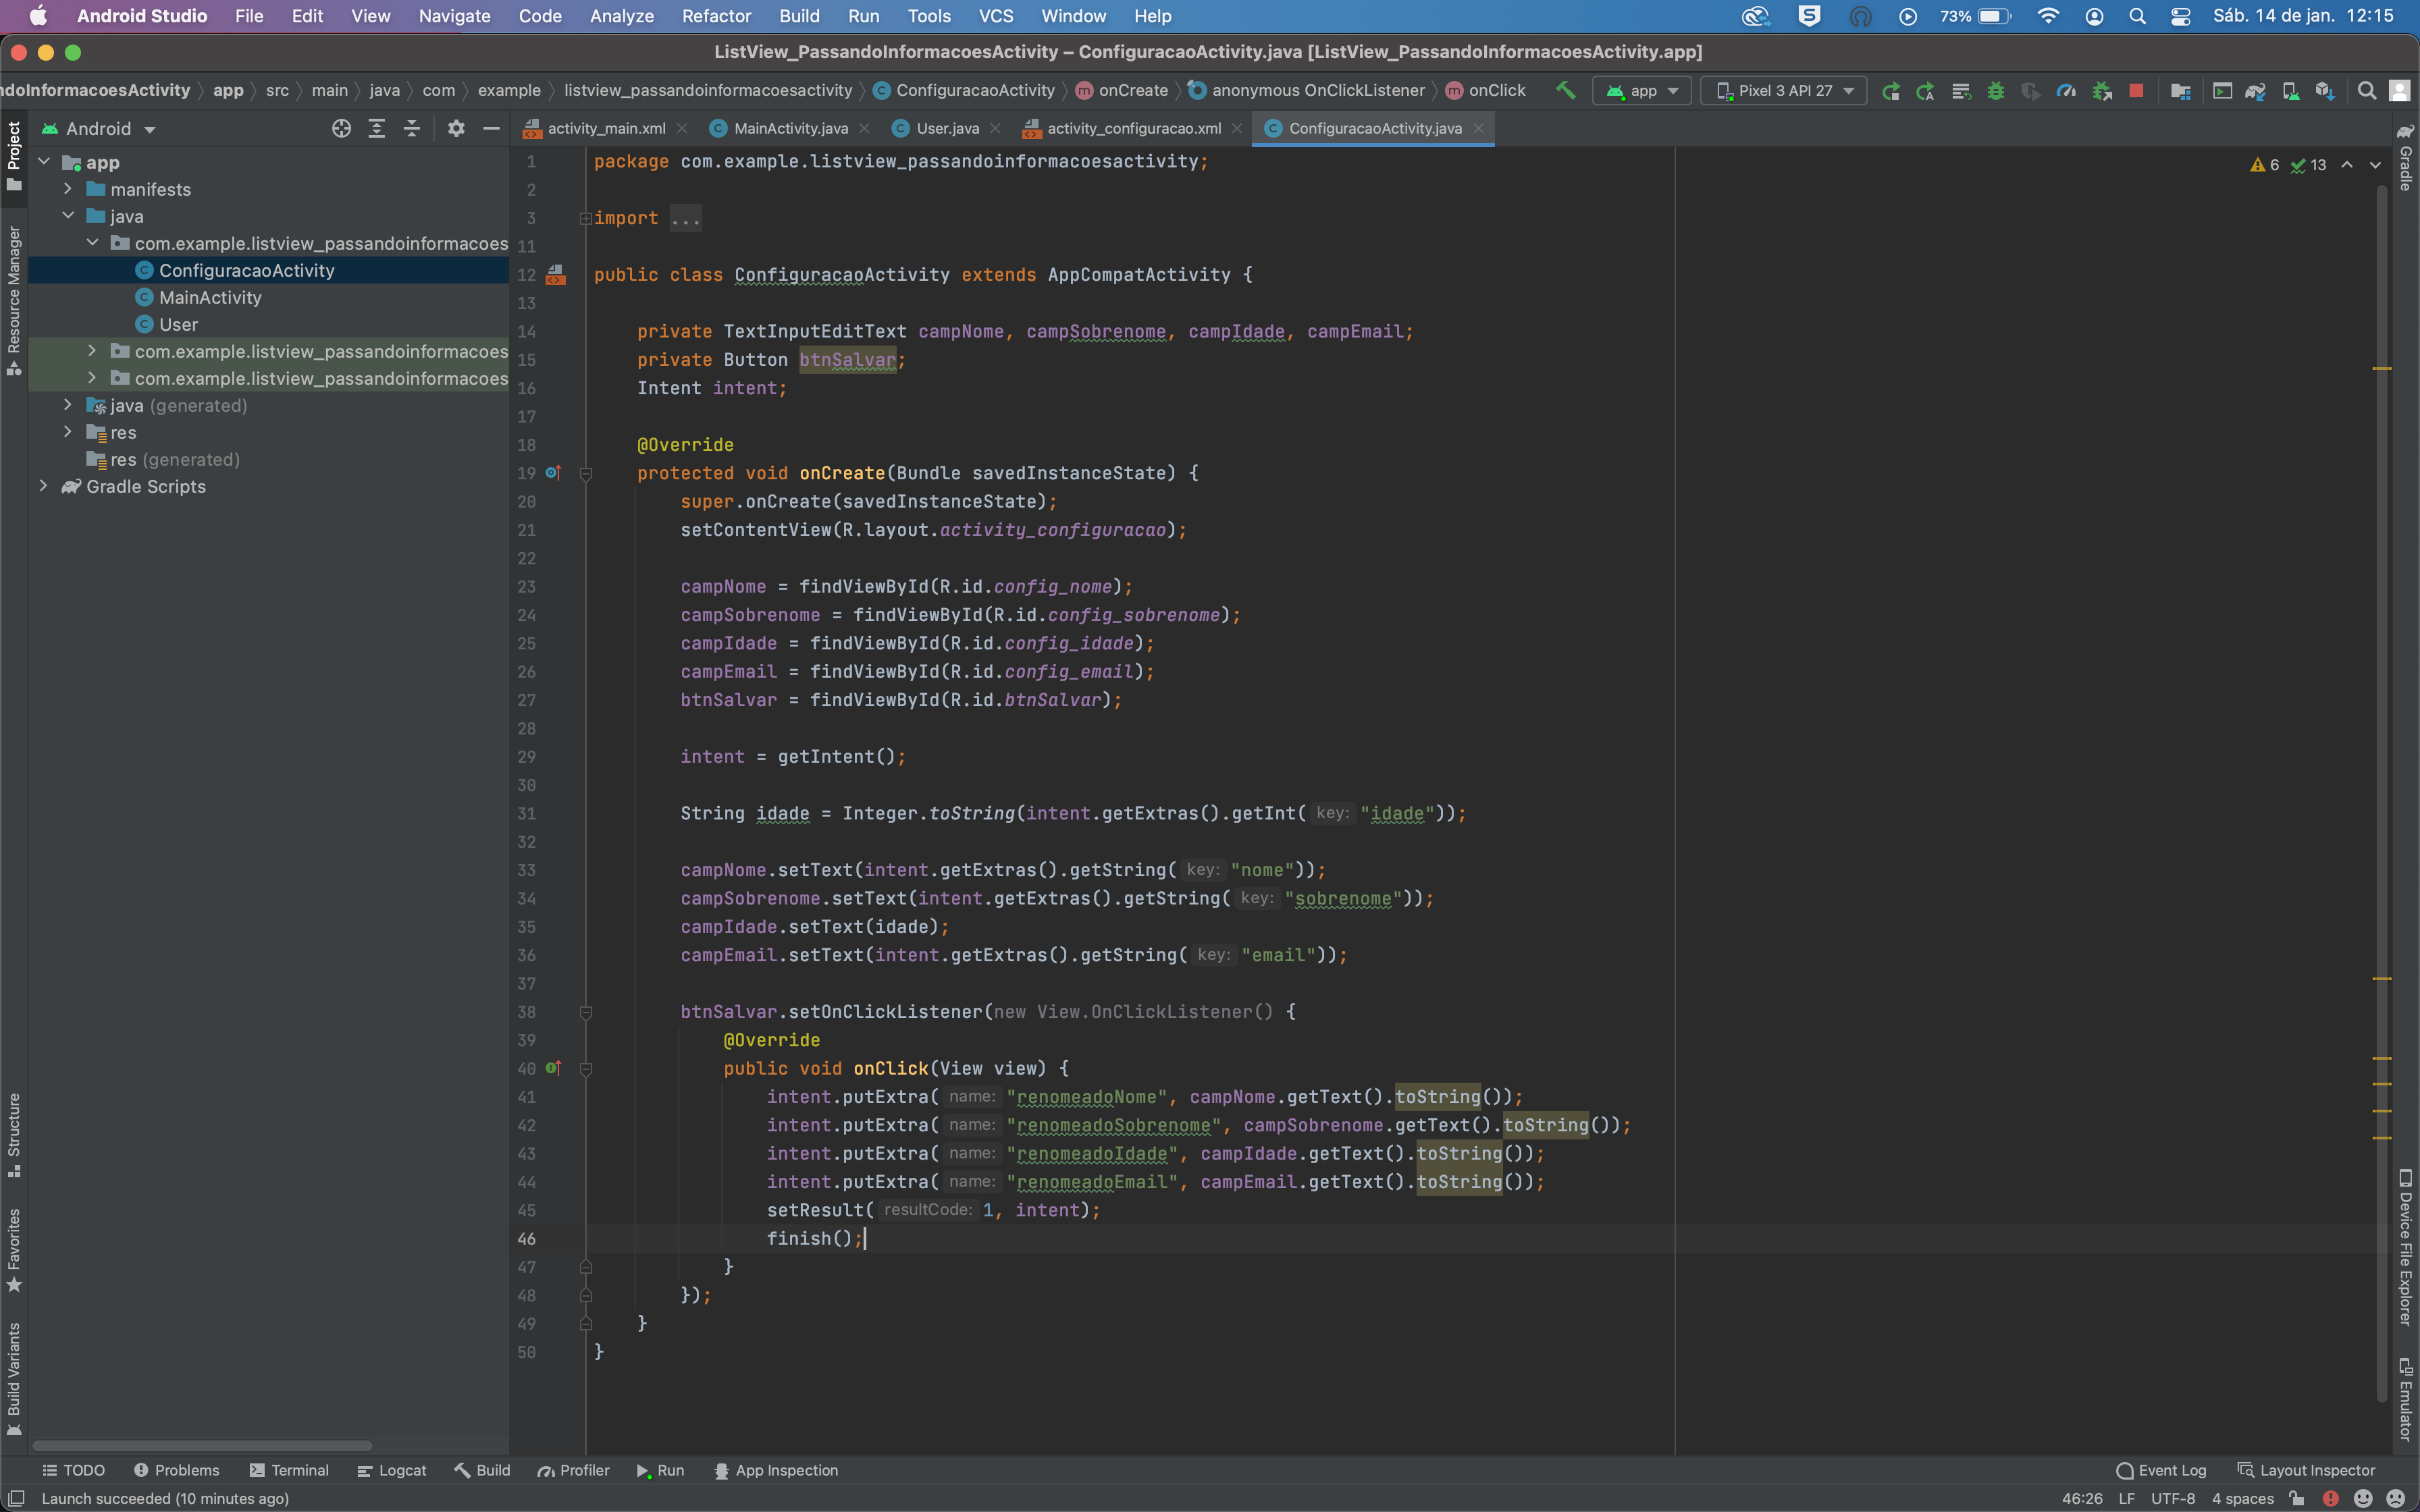
Task: Click Expand All in Project panel
Action: point(376,128)
